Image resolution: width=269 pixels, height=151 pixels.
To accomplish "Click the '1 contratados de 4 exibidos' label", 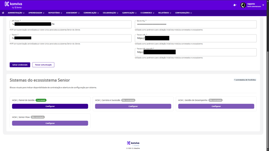I will pos(245,80).
